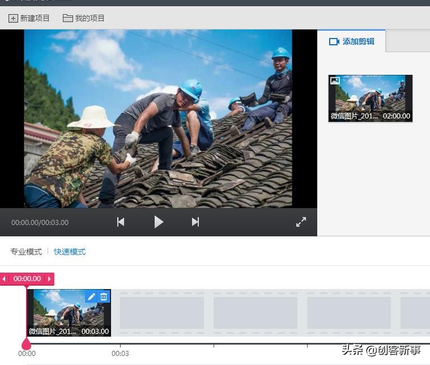Click the pink 00:00.00 playhead time label

click(x=27, y=279)
